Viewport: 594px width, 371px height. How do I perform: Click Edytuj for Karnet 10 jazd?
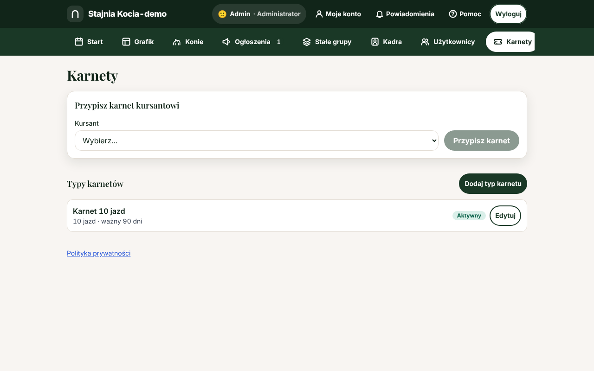(505, 216)
